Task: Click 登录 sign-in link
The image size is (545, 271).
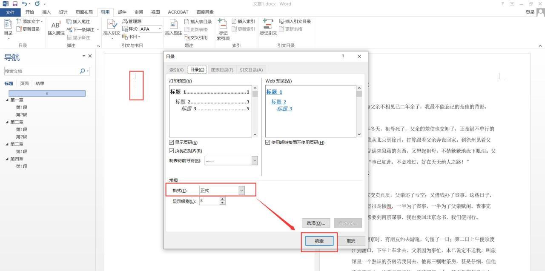Action: point(530,12)
